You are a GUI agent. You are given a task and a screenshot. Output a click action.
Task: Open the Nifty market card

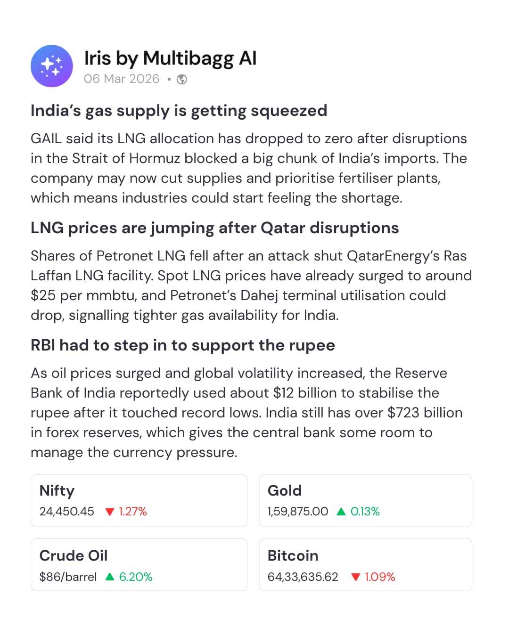(139, 500)
